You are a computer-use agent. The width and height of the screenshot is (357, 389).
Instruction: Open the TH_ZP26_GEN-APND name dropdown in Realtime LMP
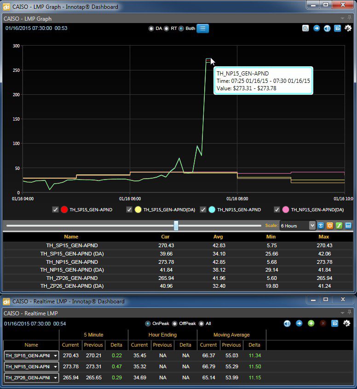(x=56, y=378)
